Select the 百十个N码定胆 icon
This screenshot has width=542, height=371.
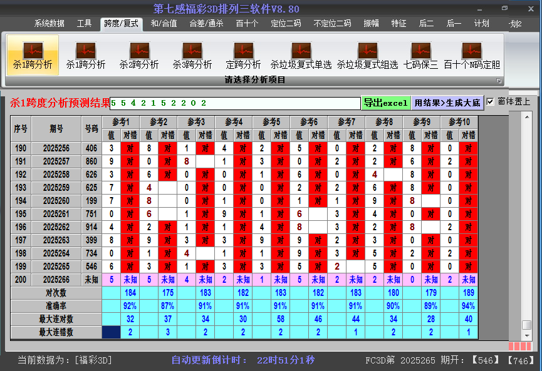tap(471, 56)
